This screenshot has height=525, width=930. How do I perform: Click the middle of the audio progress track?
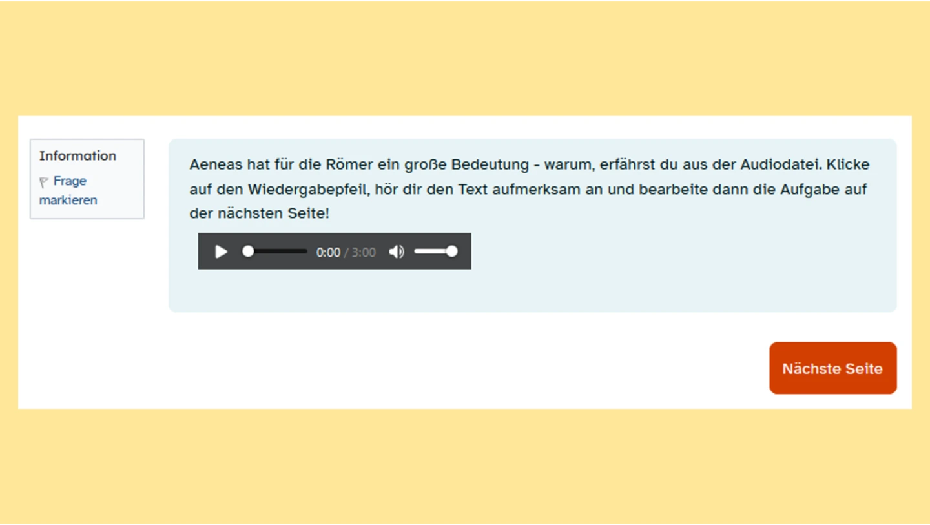(277, 252)
